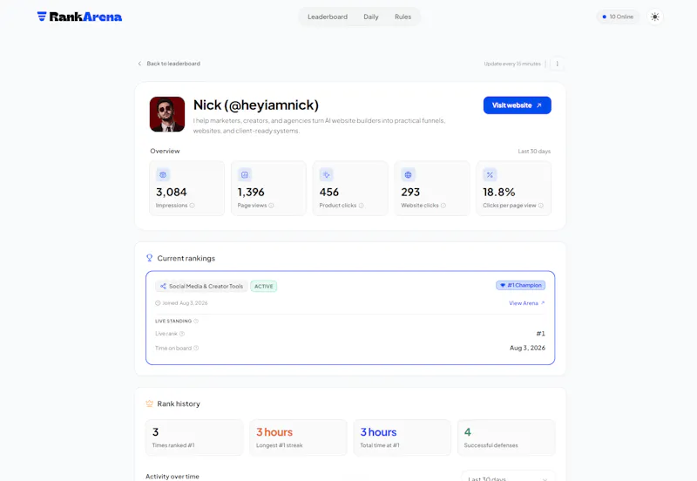Open the Daily nav tab
The image size is (697, 481).
pyautogui.click(x=371, y=17)
